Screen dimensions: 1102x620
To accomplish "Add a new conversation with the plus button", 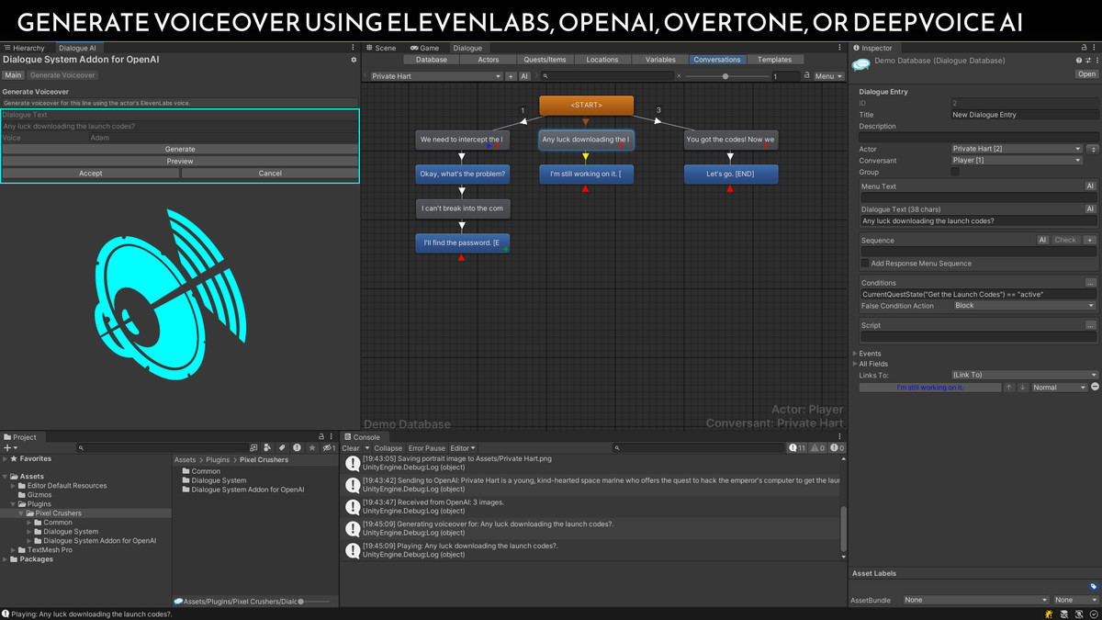I will pyautogui.click(x=511, y=76).
